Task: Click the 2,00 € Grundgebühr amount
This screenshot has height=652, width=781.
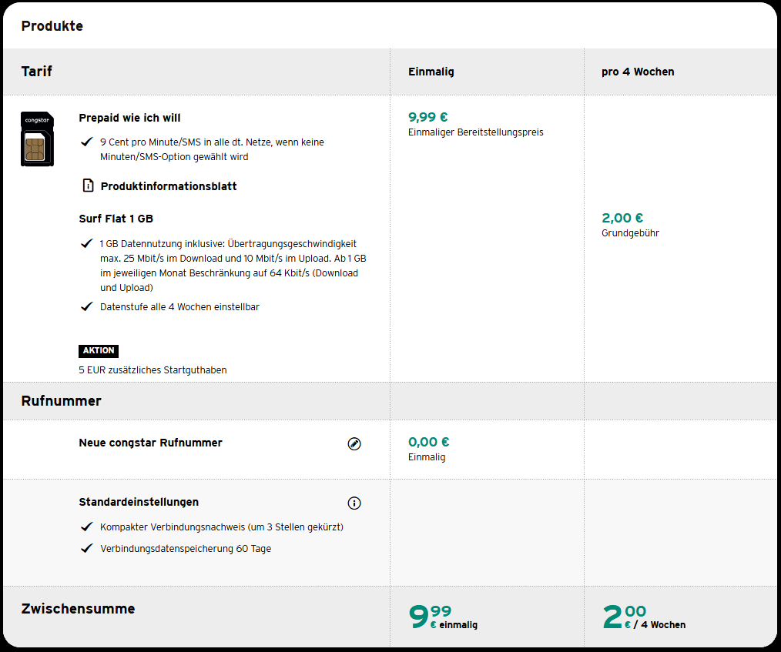Action: point(622,219)
